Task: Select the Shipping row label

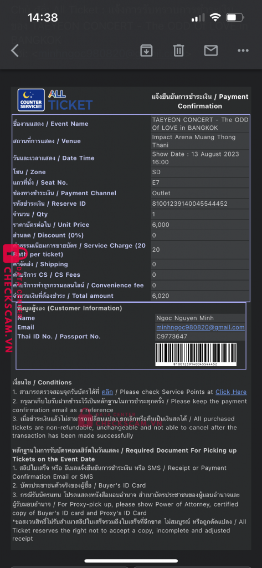Action: [40, 264]
